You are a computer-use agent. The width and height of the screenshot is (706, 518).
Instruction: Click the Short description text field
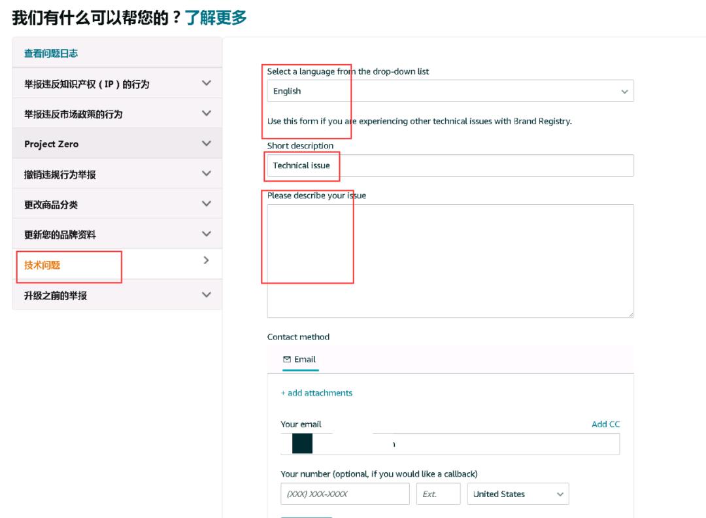point(450,165)
